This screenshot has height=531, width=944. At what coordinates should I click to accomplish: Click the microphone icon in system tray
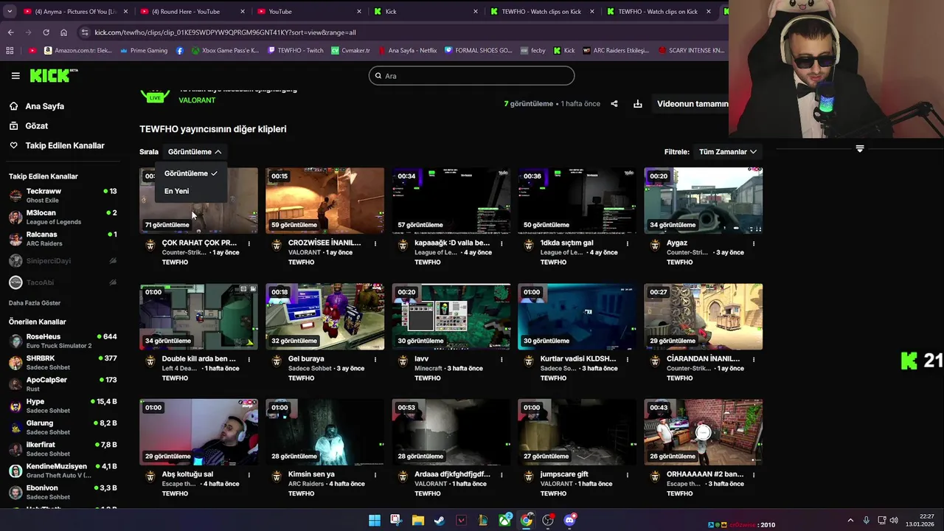pyautogui.click(x=867, y=521)
